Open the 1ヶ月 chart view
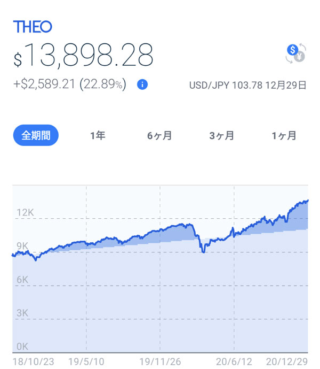Screen dimensions: 320x369 pos(284,136)
